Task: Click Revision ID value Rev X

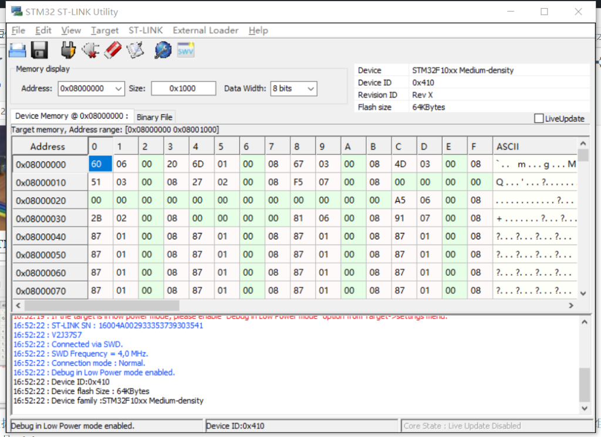Action: [423, 95]
